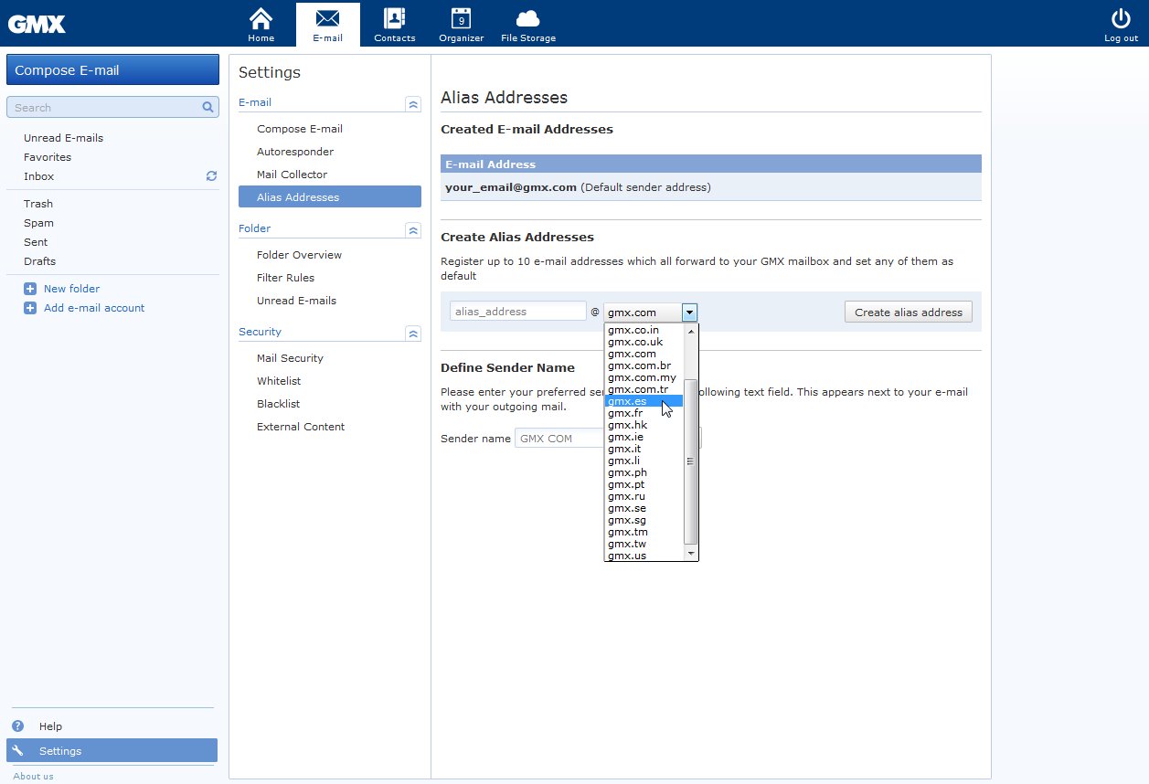This screenshot has height=784, width=1149.
Task: Pick gmx.it from domain list
Action: click(644, 449)
